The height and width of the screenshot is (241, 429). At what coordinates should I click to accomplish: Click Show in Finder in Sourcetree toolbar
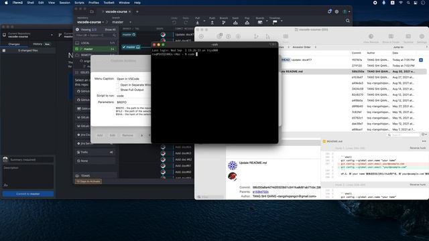click(x=391, y=37)
